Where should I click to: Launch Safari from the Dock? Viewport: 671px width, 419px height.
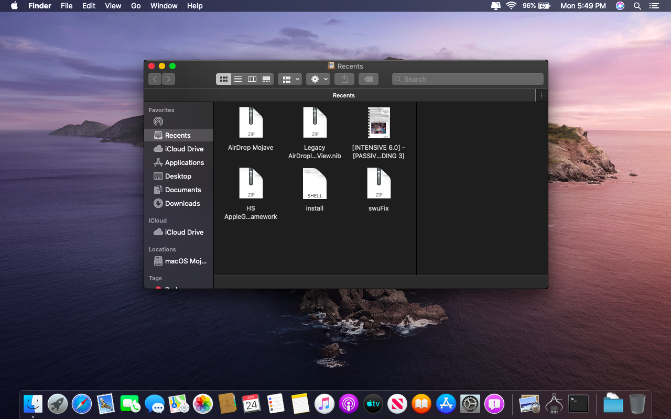pos(82,404)
